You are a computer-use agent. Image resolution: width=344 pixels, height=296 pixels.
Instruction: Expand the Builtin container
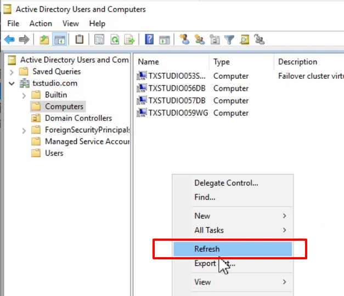point(24,95)
